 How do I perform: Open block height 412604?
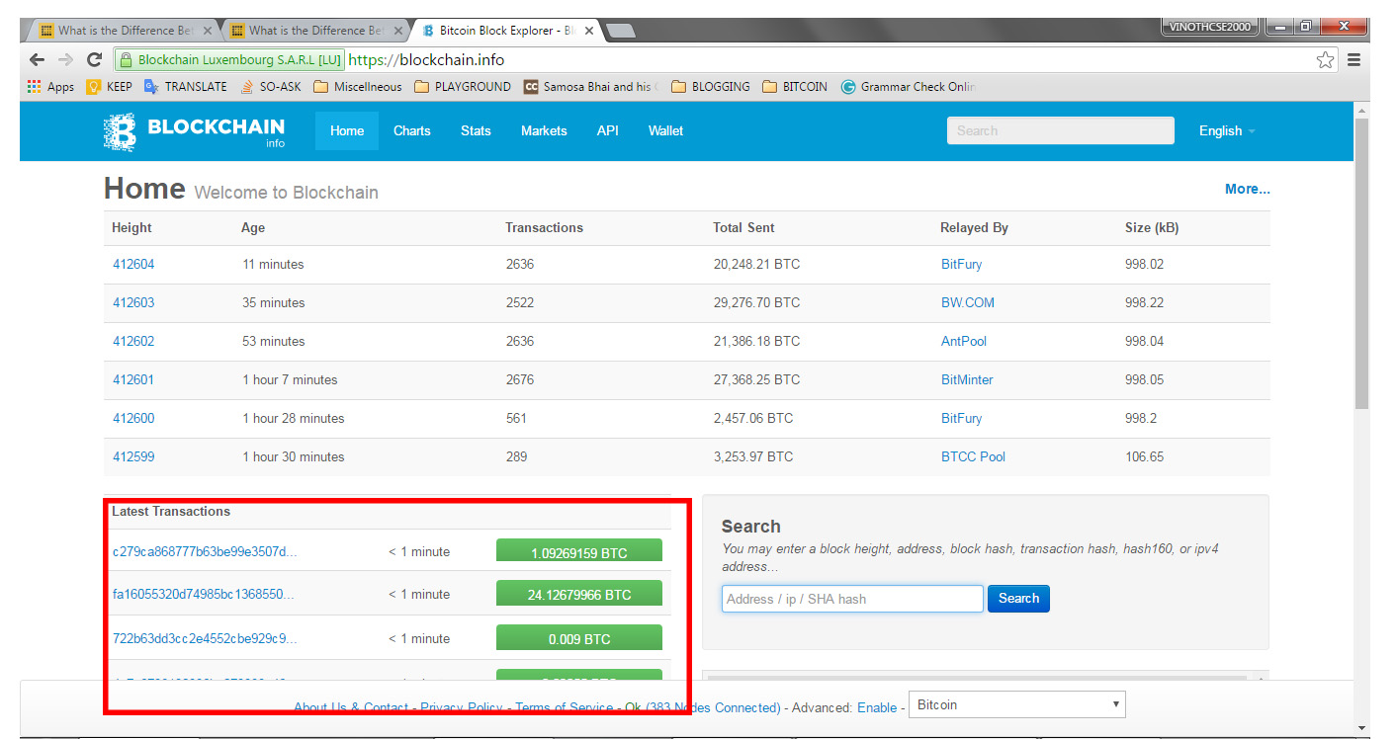[x=133, y=264]
